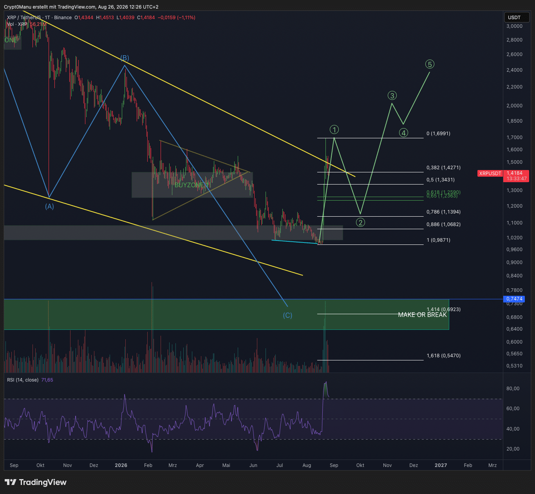The width and height of the screenshot is (535, 494).
Task: Click 2,0000 on the price axis
Action: click(x=514, y=106)
